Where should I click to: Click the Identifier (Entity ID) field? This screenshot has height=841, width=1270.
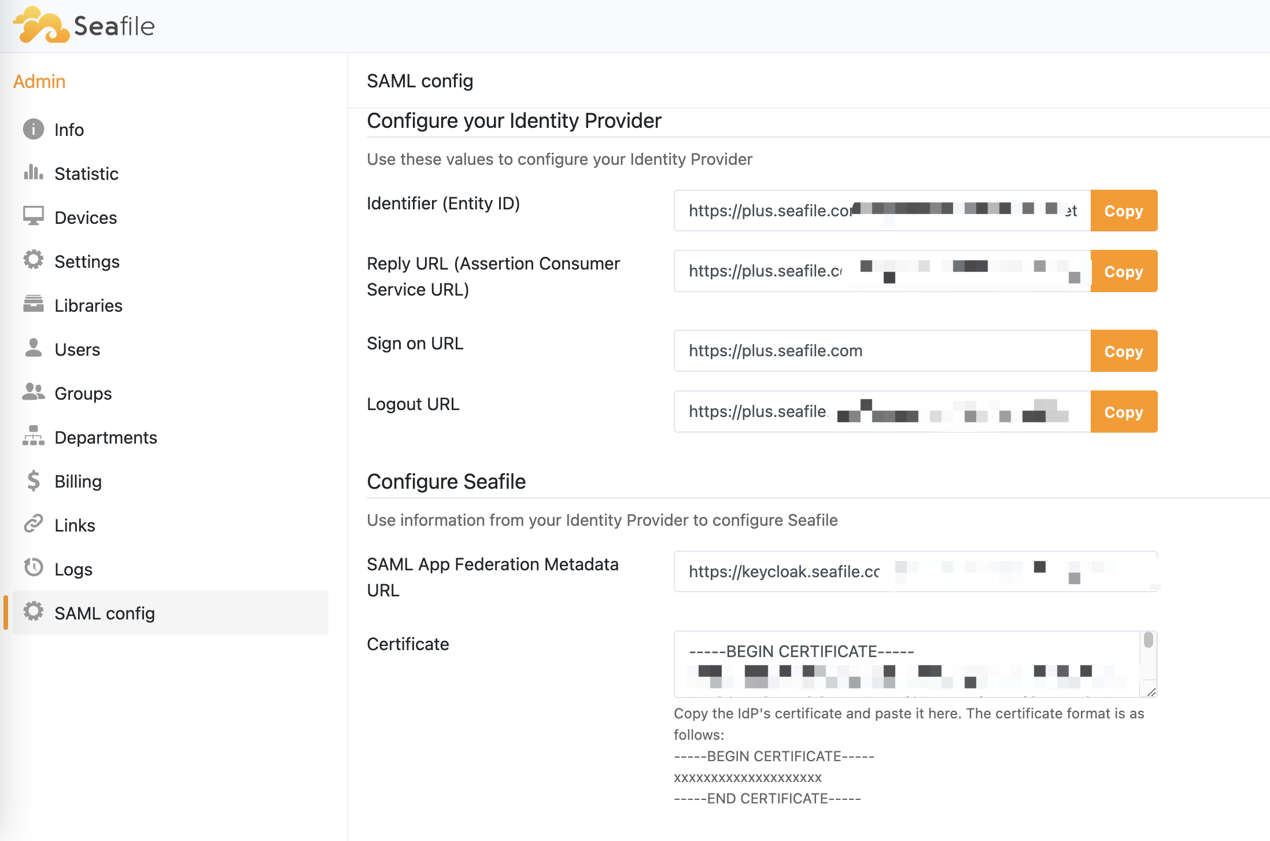(883, 211)
